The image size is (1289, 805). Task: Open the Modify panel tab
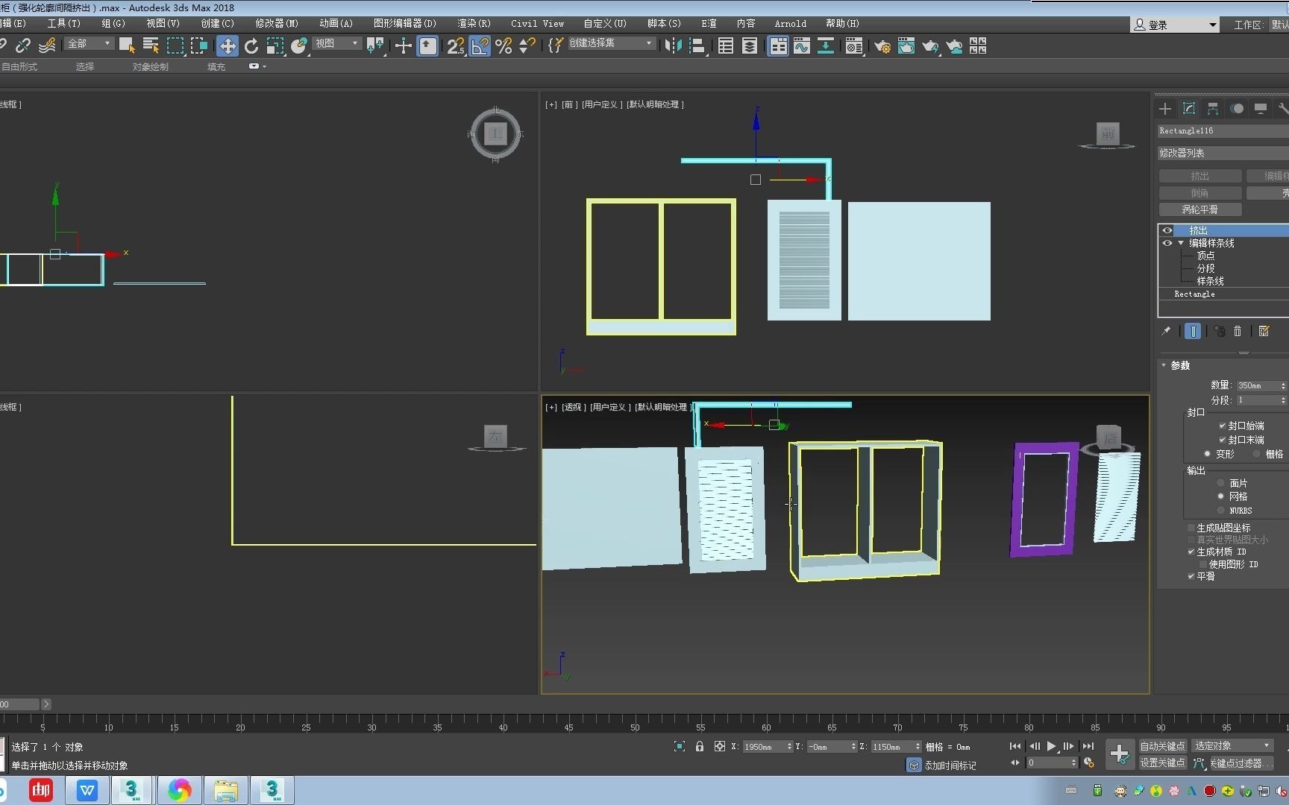pyautogui.click(x=1189, y=109)
